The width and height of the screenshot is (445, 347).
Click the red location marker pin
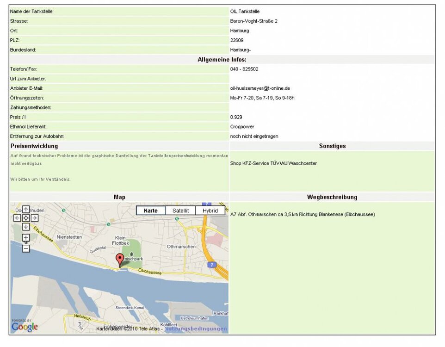(x=120, y=260)
